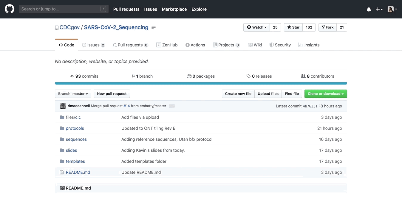This screenshot has height=197, width=402.
Task: Switch to the Insights tab
Action: [x=309, y=45]
